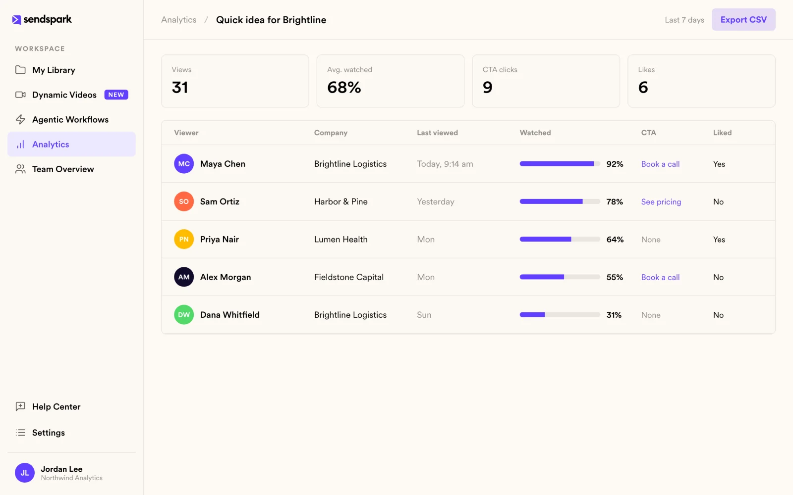Click Lumen Health company cell

[341, 239]
